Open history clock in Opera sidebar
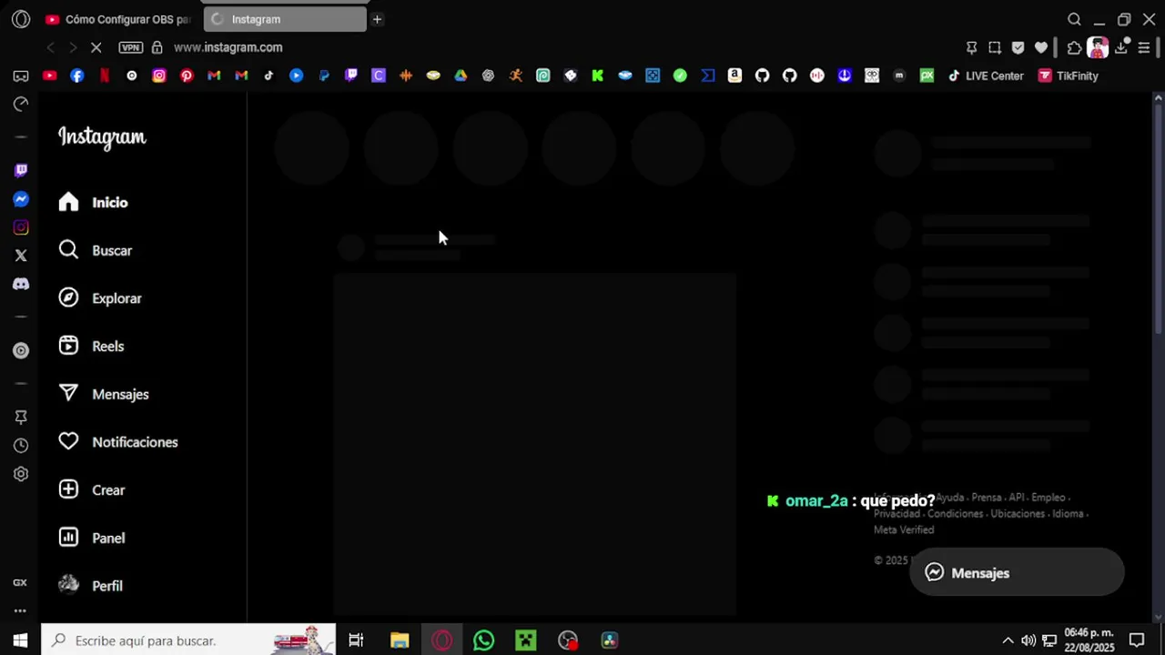The width and height of the screenshot is (1165, 655). (21, 446)
